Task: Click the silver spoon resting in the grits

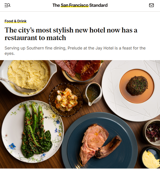Action: [x=18, y=86]
